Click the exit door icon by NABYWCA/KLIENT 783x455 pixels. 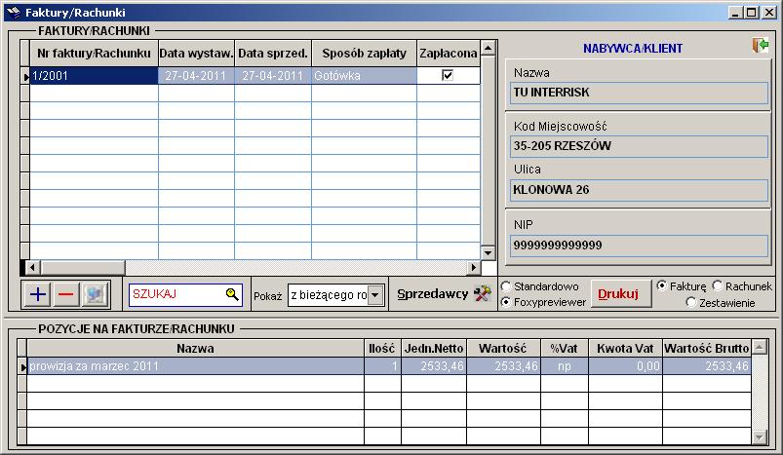pyautogui.click(x=760, y=46)
